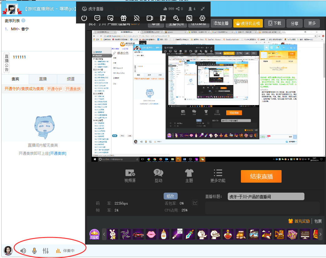Screen dimensions: 326x258
Task: Open the 周星榜 weekly star badge
Action: 94,234
